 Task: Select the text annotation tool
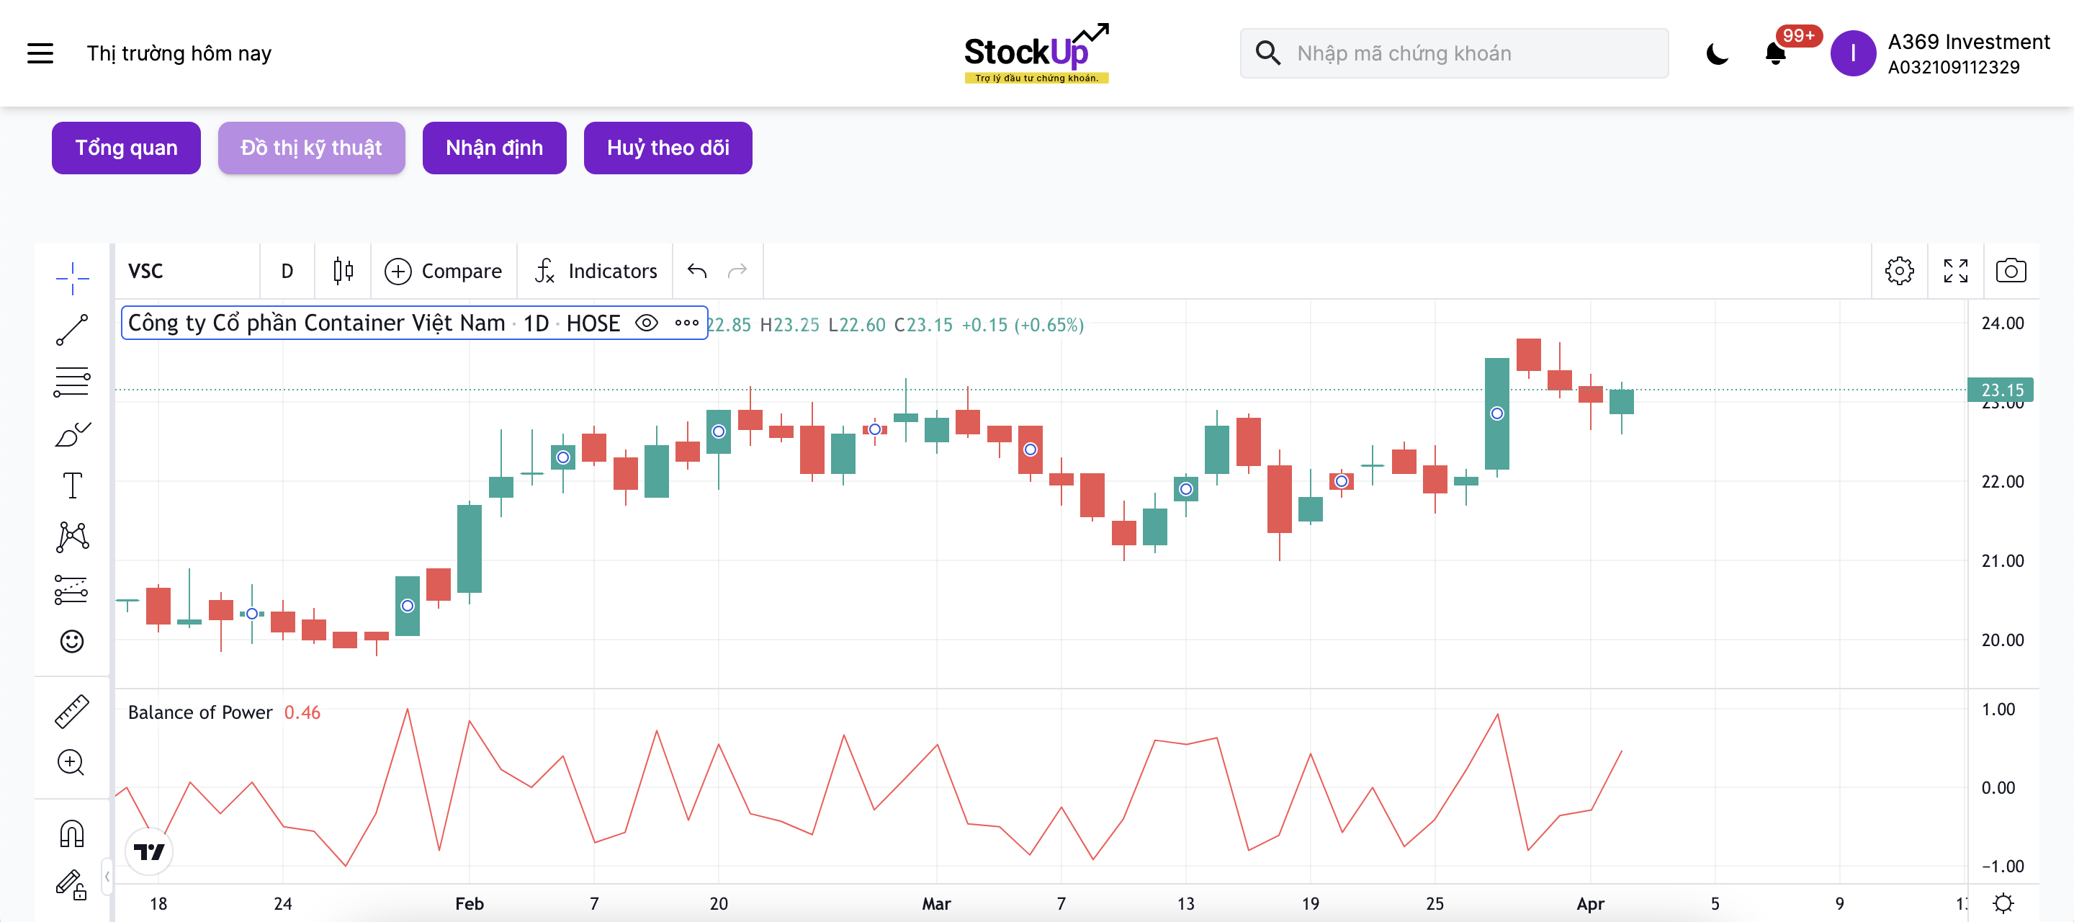tap(73, 485)
